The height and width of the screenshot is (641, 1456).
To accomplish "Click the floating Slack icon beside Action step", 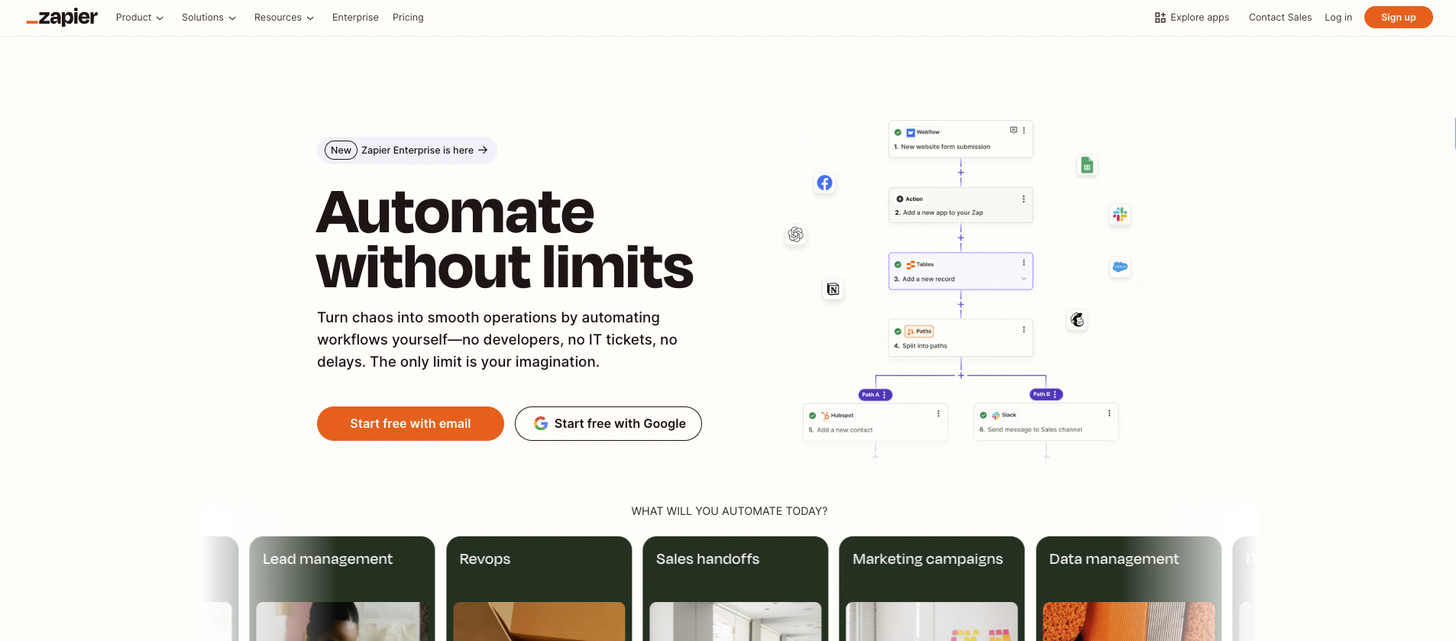I will coord(1120,215).
